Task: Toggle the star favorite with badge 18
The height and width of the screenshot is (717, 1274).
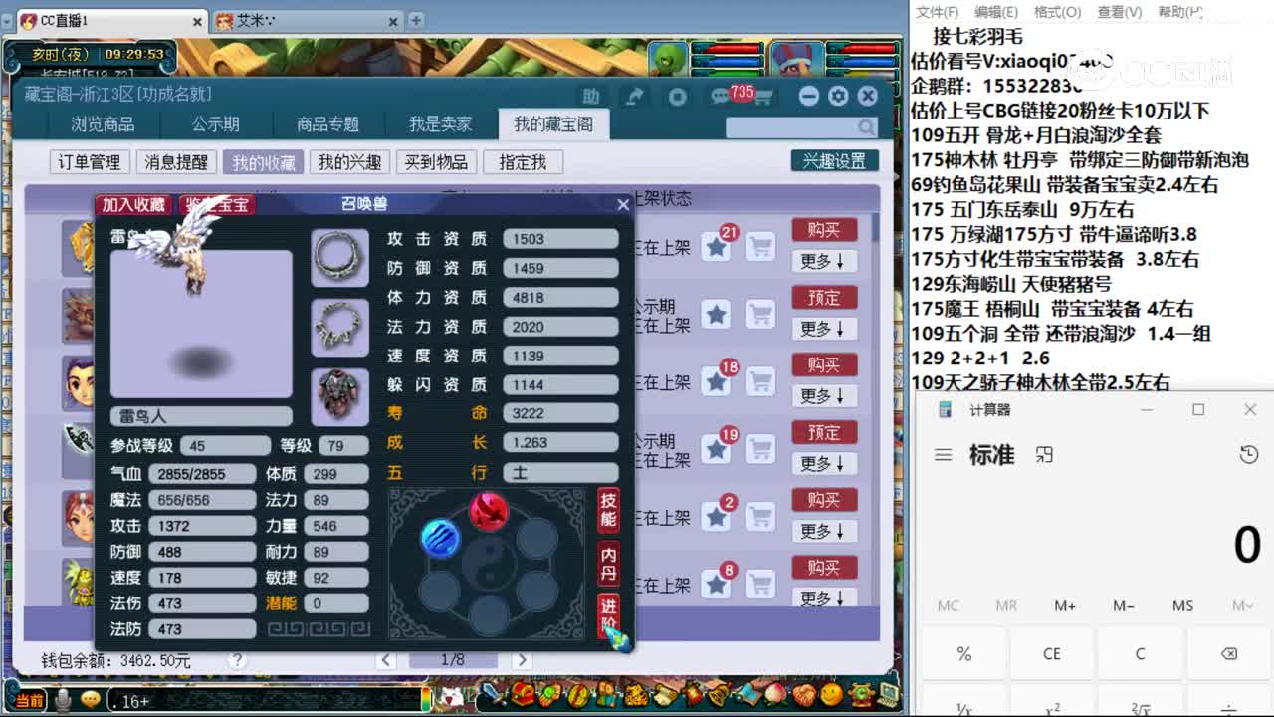Action: point(718,383)
